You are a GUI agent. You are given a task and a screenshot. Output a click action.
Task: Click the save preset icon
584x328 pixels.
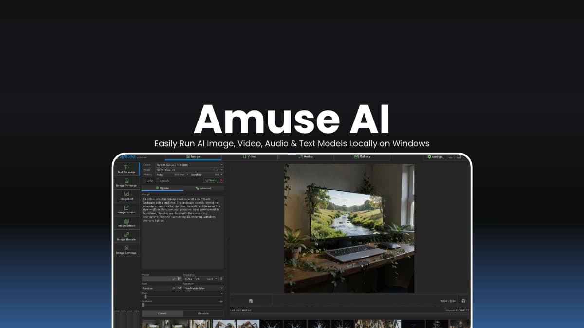pyautogui.click(x=180, y=279)
